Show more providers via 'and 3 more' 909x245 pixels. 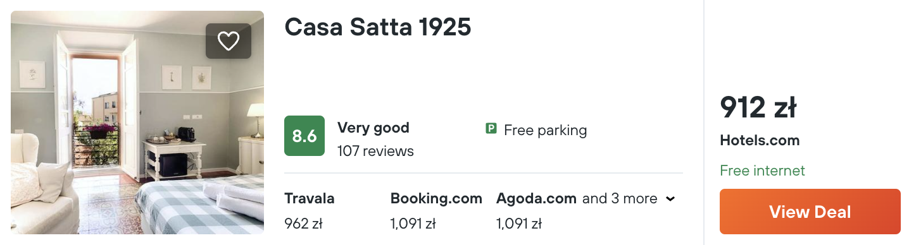click(620, 199)
